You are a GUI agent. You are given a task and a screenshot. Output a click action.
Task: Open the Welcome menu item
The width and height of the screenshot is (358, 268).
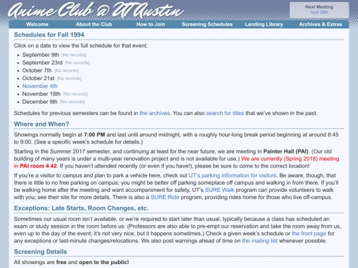click(x=37, y=24)
